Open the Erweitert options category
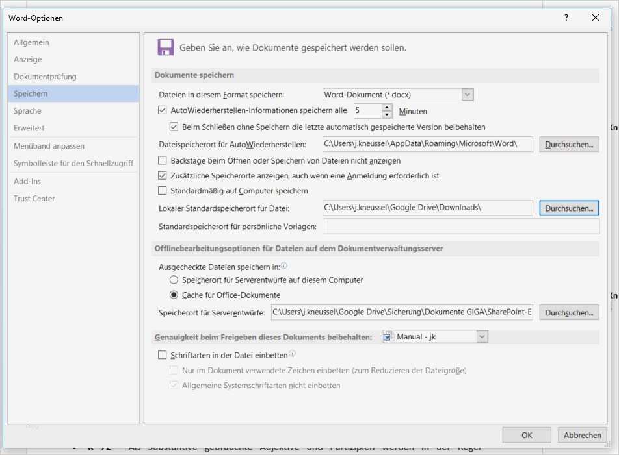The width and height of the screenshot is (619, 455). 73,128
